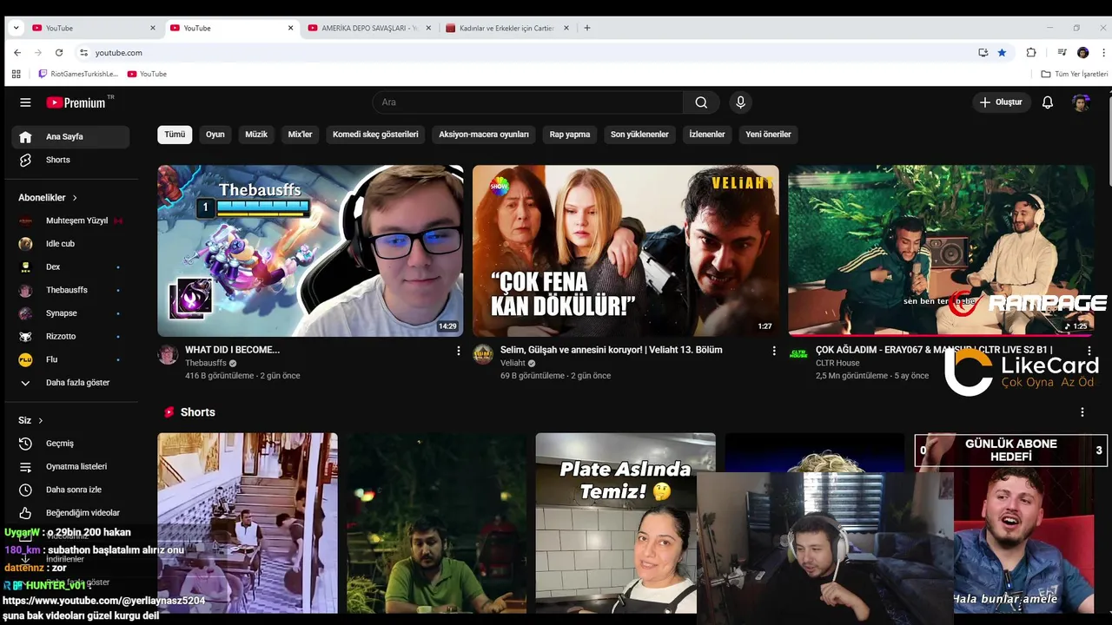
Task: Select the Müzik filter chip
Action: pyautogui.click(x=256, y=135)
